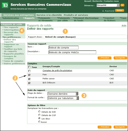This screenshot has width=128, height=131.
Task: Click the Quitter button
Action: [x=120, y=10]
